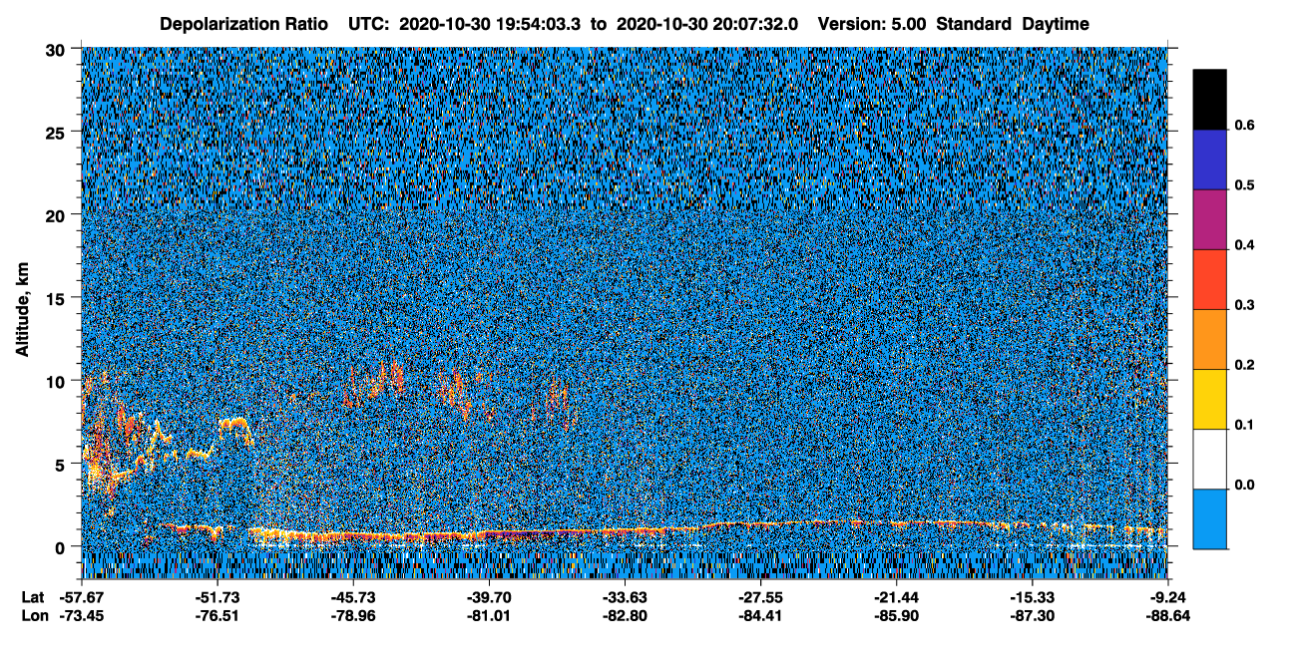The image size is (1297, 665).
Task: Click the latitude value "-21.44"
Action: (x=897, y=596)
